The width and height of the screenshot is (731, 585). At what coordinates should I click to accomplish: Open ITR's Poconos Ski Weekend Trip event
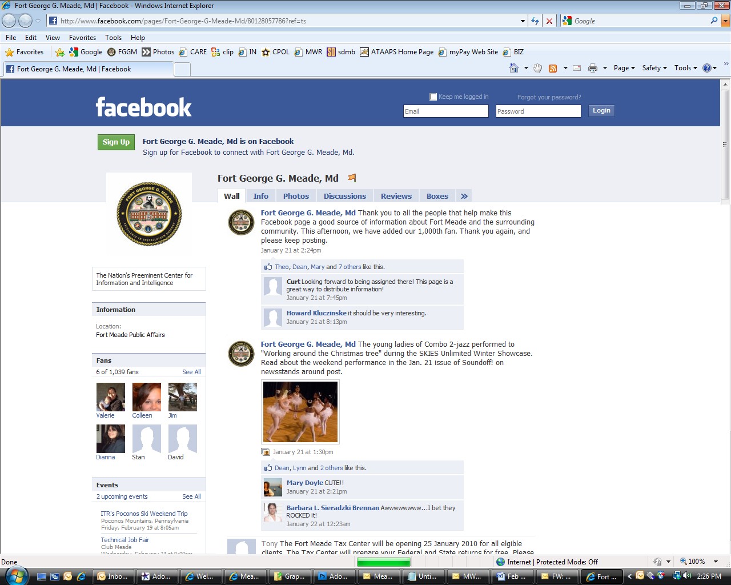(144, 514)
